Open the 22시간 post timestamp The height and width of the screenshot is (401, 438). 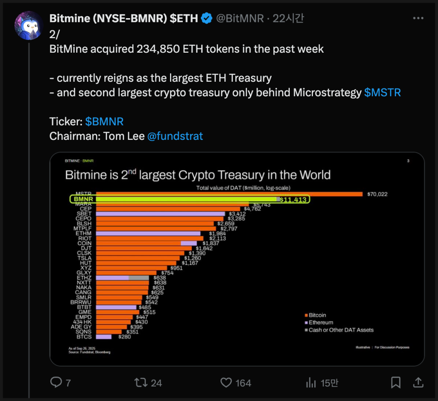[x=288, y=19]
